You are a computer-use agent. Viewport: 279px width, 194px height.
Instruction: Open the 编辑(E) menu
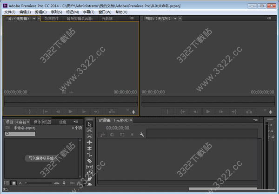click(x=25, y=12)
